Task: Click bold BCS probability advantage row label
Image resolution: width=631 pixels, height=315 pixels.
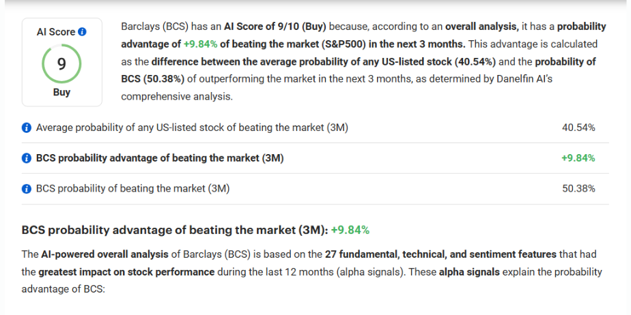Action: (x=160, y=158)
